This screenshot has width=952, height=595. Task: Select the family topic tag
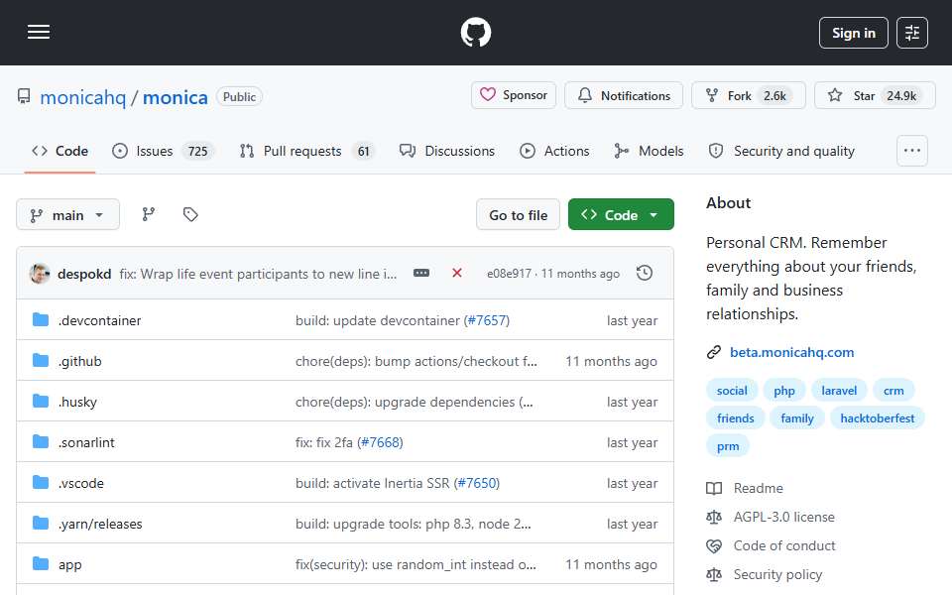coord(797,418)
